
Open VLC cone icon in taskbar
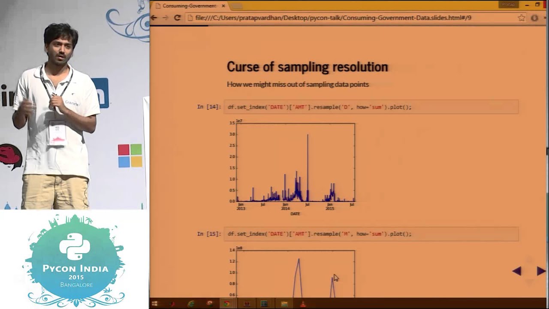pos(303,304)
